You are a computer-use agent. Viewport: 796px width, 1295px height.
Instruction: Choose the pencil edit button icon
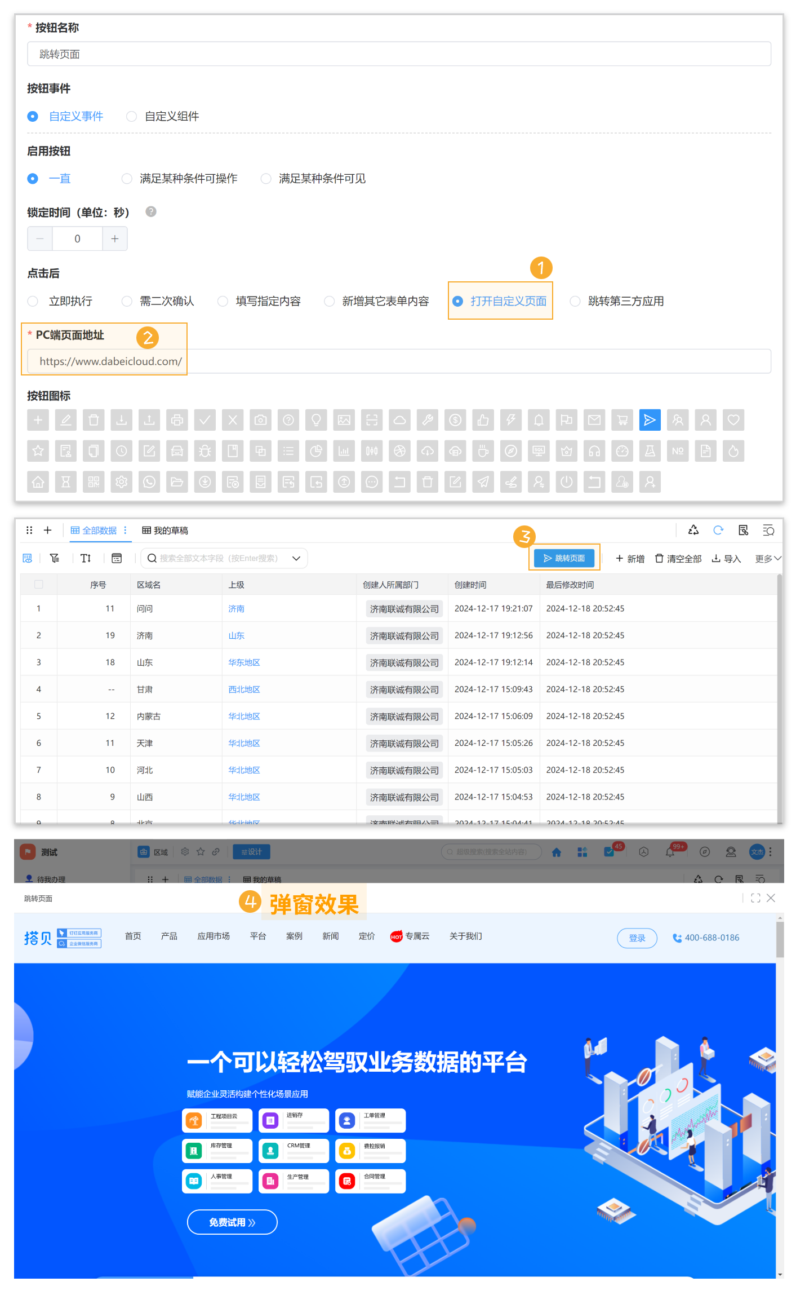[x=66, y=420]
